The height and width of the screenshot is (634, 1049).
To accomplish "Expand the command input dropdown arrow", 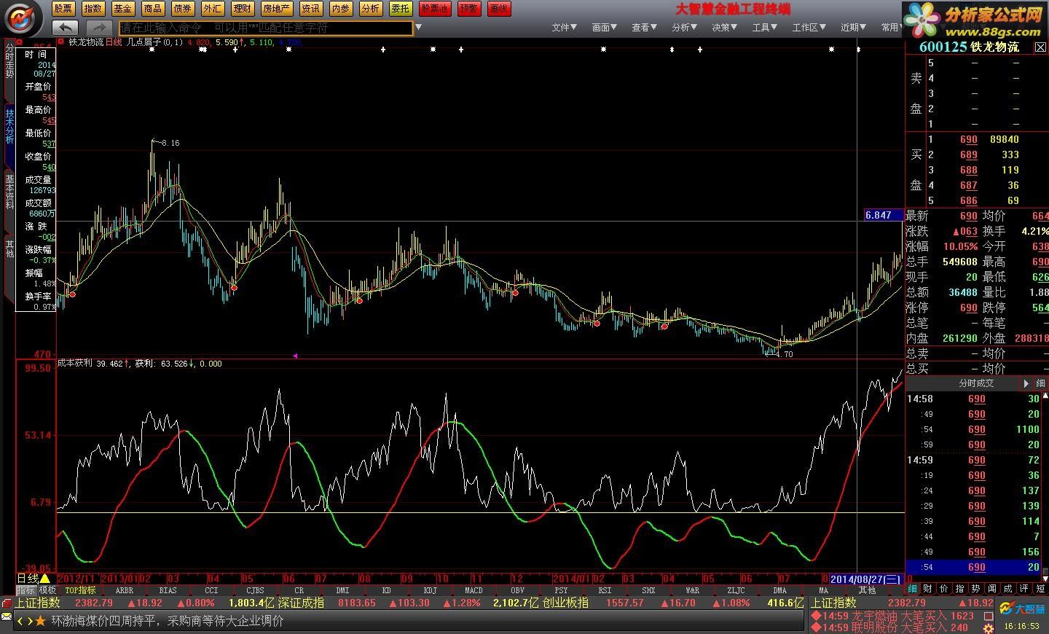I will click(x=419, y=28).
